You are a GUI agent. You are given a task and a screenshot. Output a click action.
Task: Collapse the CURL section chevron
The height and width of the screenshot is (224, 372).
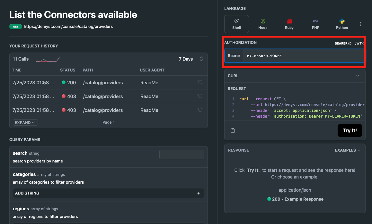(x=358, y=76)
